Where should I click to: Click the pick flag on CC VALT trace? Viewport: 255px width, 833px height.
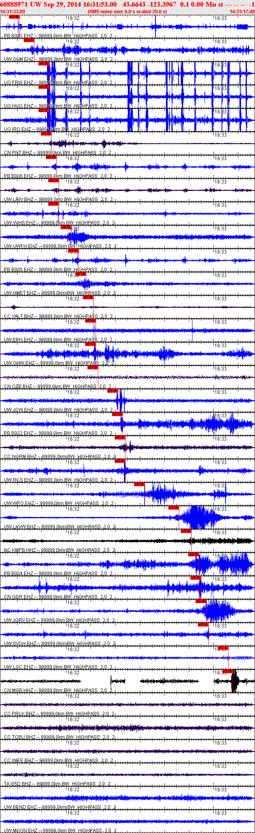coord(88,297)
